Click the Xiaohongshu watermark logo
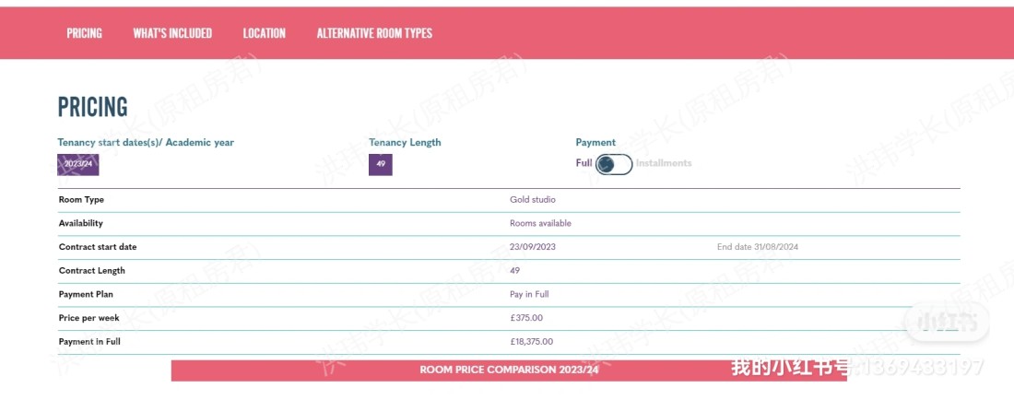This screenshot has height=400, width=1014. (947, 321)
